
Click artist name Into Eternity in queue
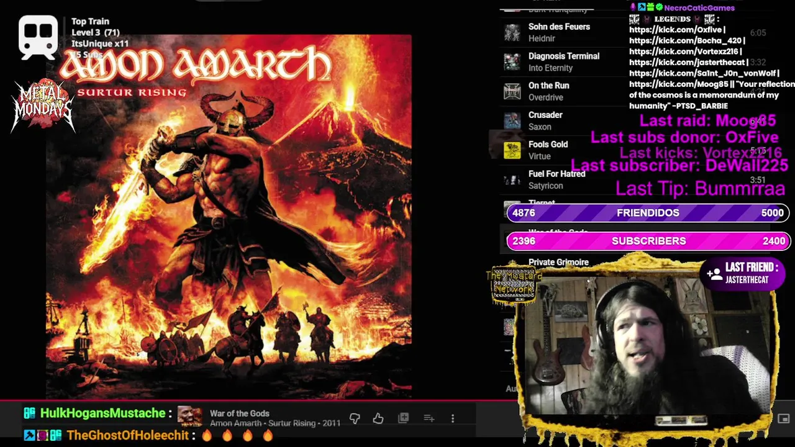click(x=550, y=68)
